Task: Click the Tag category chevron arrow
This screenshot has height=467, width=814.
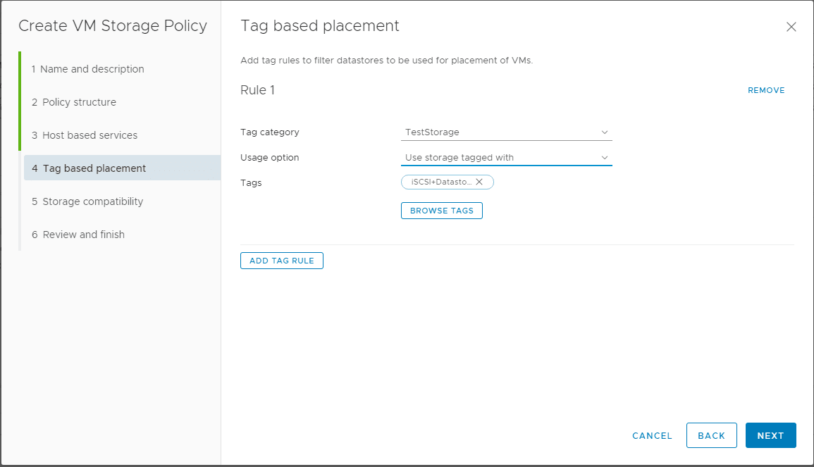Action: (x=604, y=132)
